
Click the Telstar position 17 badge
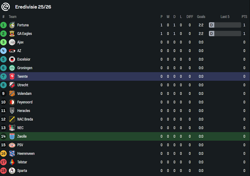[4, 162]
